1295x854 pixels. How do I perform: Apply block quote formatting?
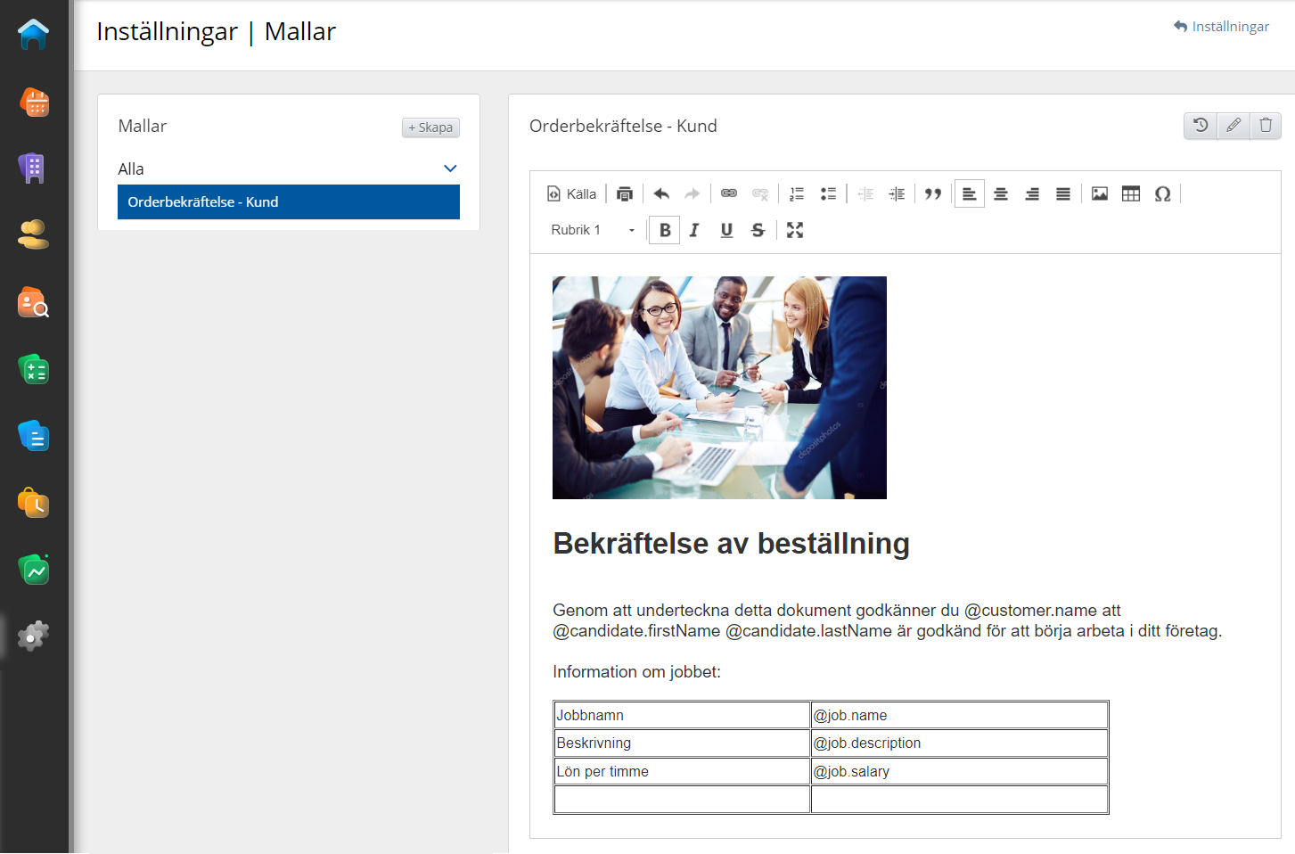click(933, 193)
